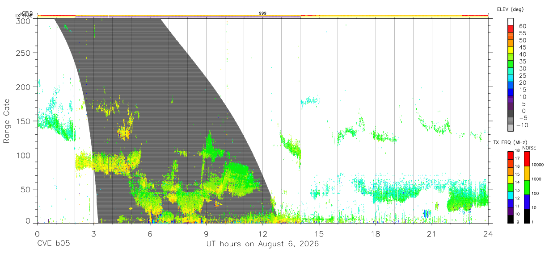This screenshot has width=549, height=253.
Task: Click the '50' tick label on Range Gate axis
Action: click(25, 189)
